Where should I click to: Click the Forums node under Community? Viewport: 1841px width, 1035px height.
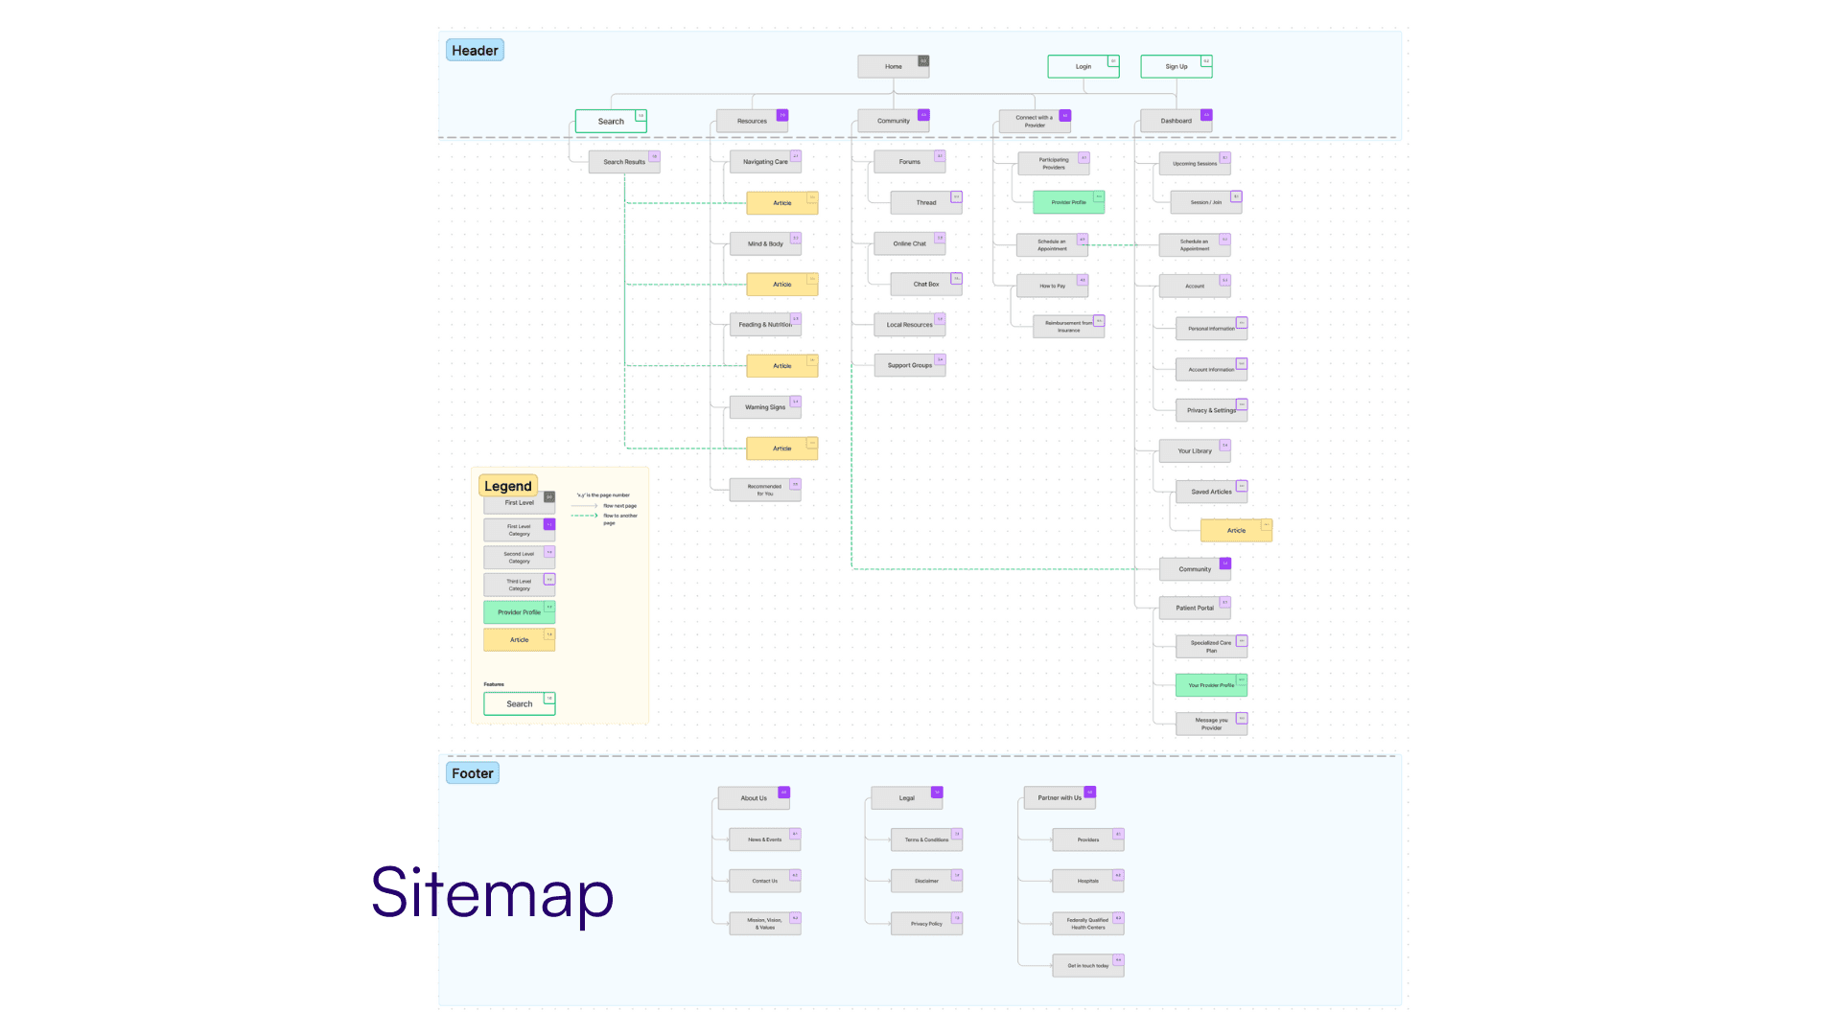(909, 162)
